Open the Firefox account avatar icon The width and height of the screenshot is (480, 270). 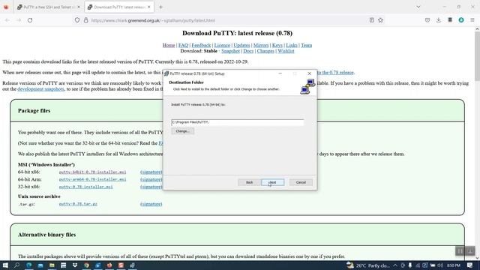click(x=461, y=20)
